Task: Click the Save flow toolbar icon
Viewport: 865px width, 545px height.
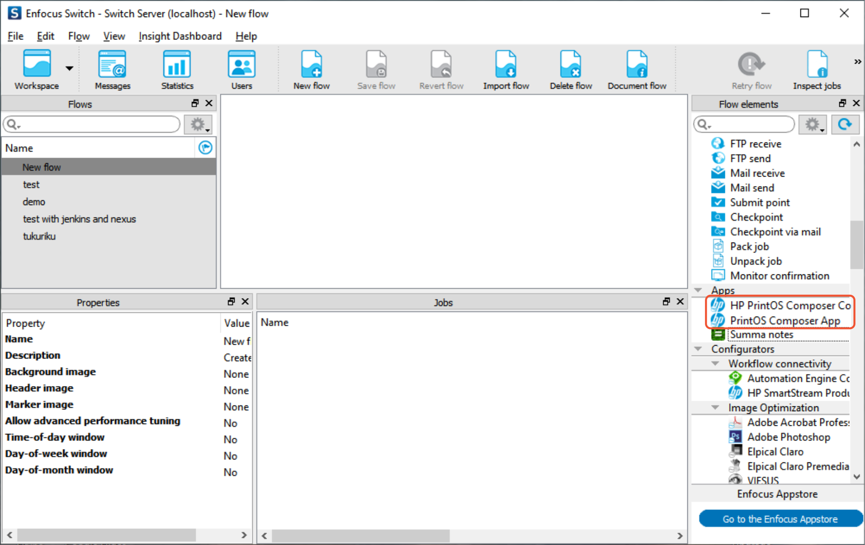Action: click(376, 69)
